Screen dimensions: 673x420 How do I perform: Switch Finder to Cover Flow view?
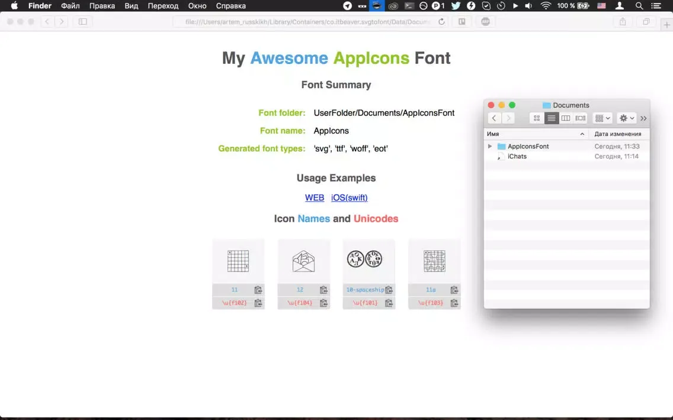coord(581,118)
